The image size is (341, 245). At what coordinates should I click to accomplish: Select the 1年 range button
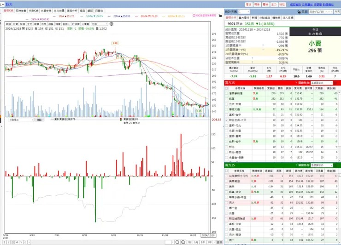click(x=203, y=242)
